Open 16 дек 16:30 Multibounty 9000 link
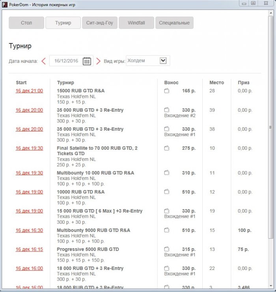 [x=30, y=230]
